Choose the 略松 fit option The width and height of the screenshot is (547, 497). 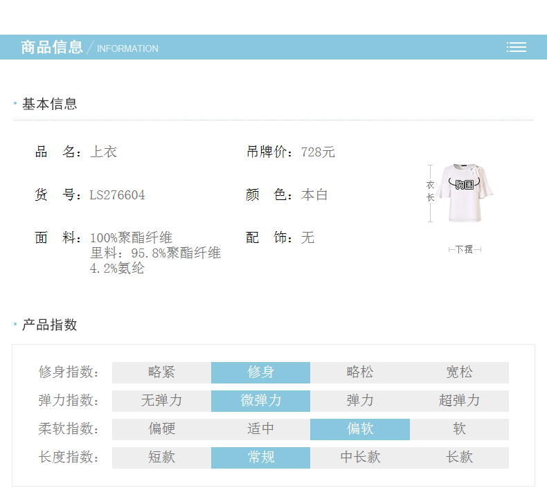[x=359, y=372]
